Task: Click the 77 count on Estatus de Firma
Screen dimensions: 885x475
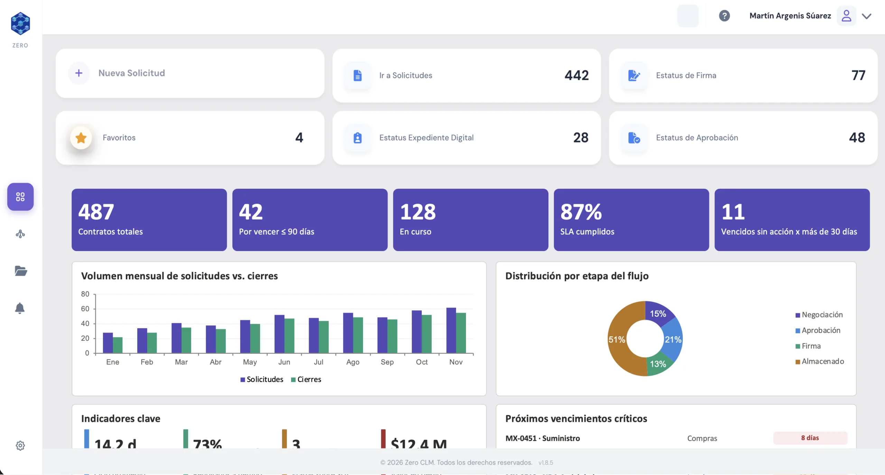Action: pyautogui.click(x=858, y=75)
